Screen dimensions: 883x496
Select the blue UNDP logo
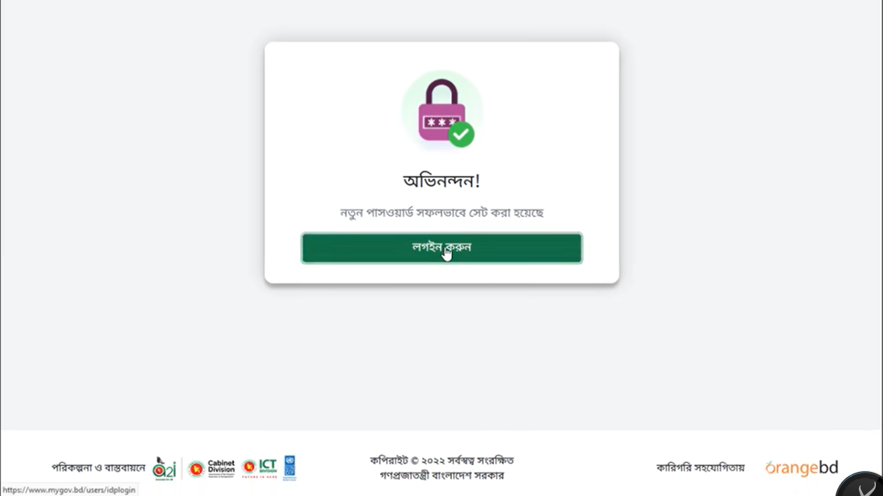click(290, 468)
